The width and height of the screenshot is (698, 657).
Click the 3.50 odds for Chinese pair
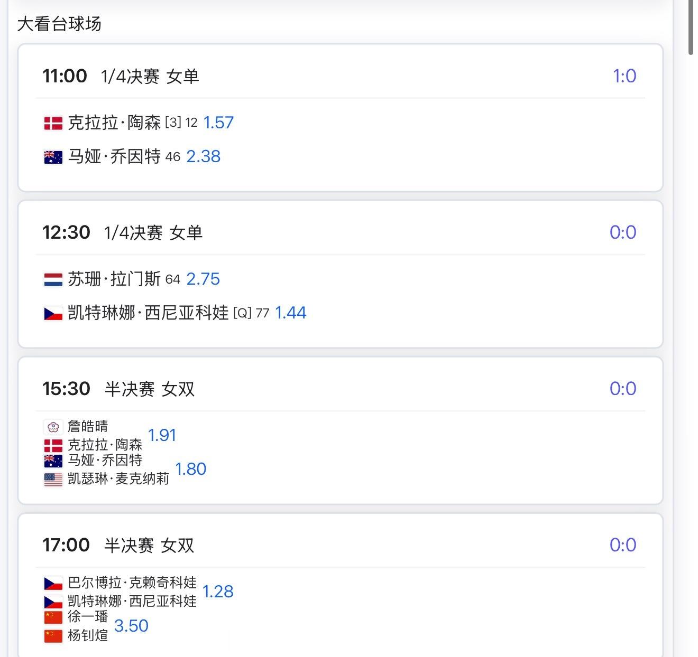click(x=131, y=626)
